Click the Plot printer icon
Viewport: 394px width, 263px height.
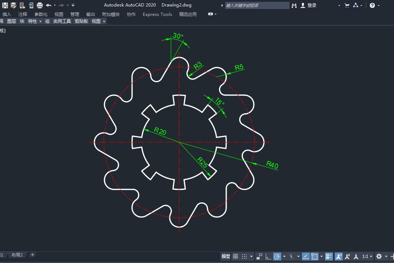click(x=40, y=5)
